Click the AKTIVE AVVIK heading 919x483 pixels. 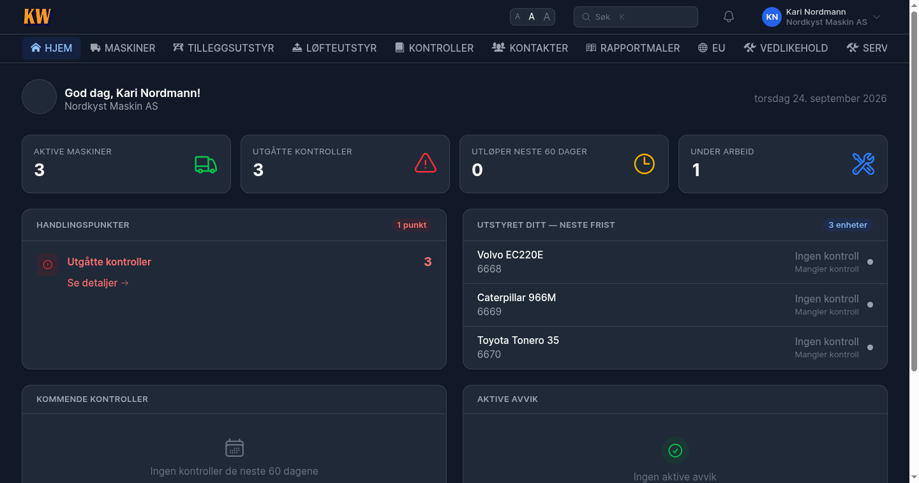[507, 399]
